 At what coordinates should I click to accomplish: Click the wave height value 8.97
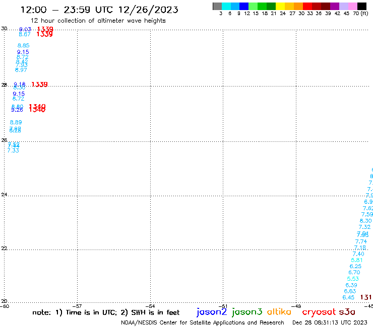pyautogui.click(x=21, y=70)
